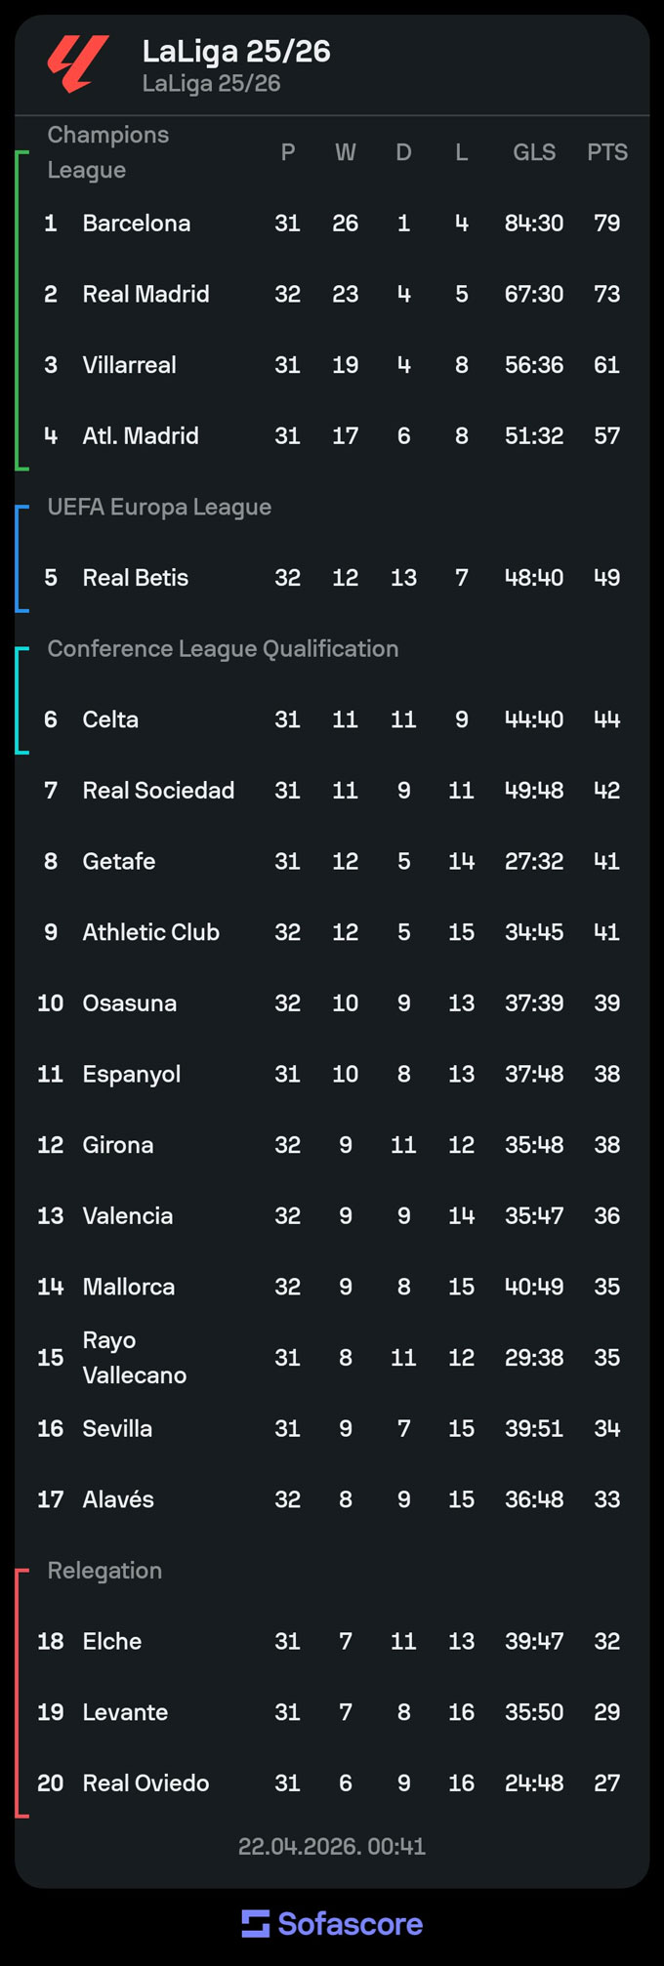The width and height of the screenshot is (664, 1966).
Task: Open Barcelona's team page
Action: coord(137,223)
